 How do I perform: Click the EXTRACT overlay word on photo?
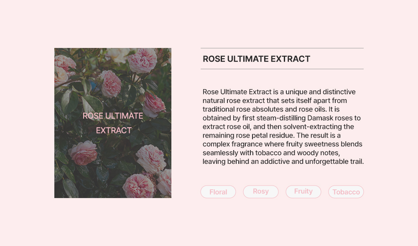pyautogui.click(x=114, y=131)
